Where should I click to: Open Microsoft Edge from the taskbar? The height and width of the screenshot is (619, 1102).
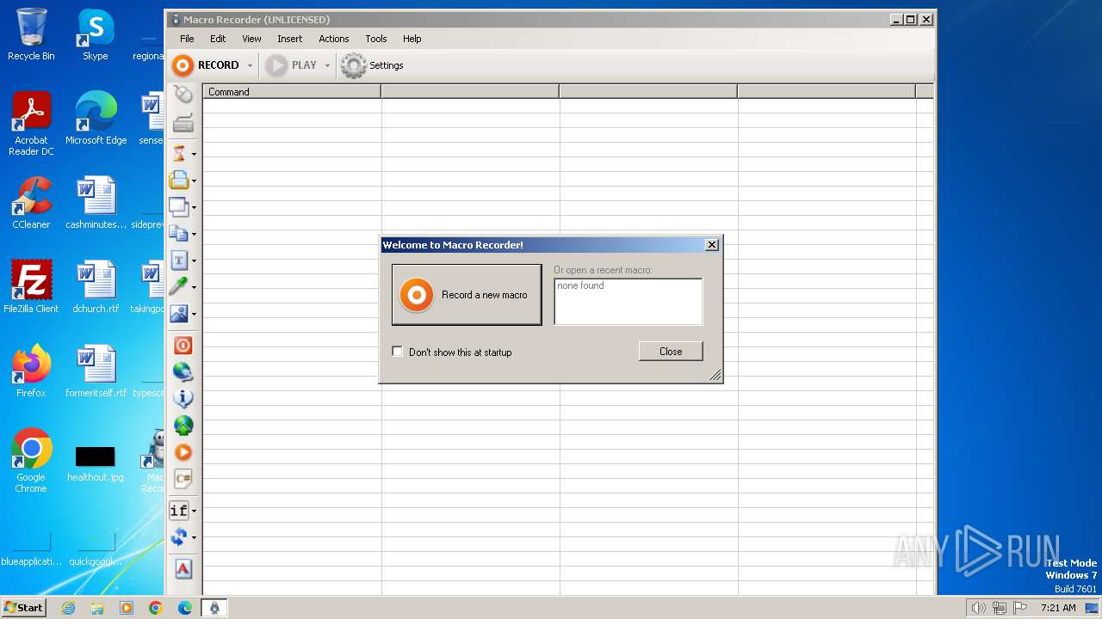[x=185, y=608]
